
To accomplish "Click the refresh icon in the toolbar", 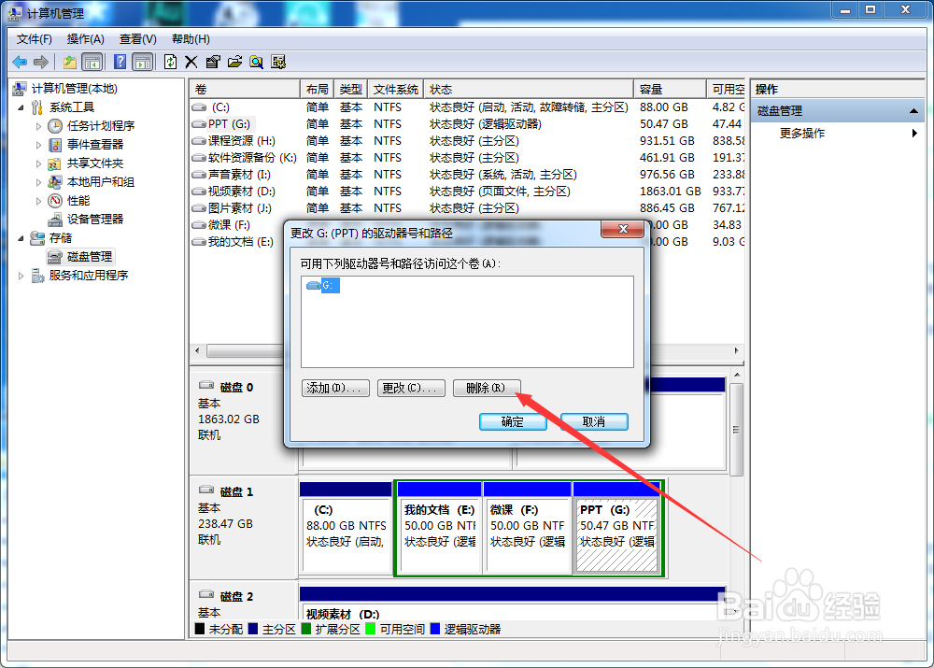I will point(170,62).
